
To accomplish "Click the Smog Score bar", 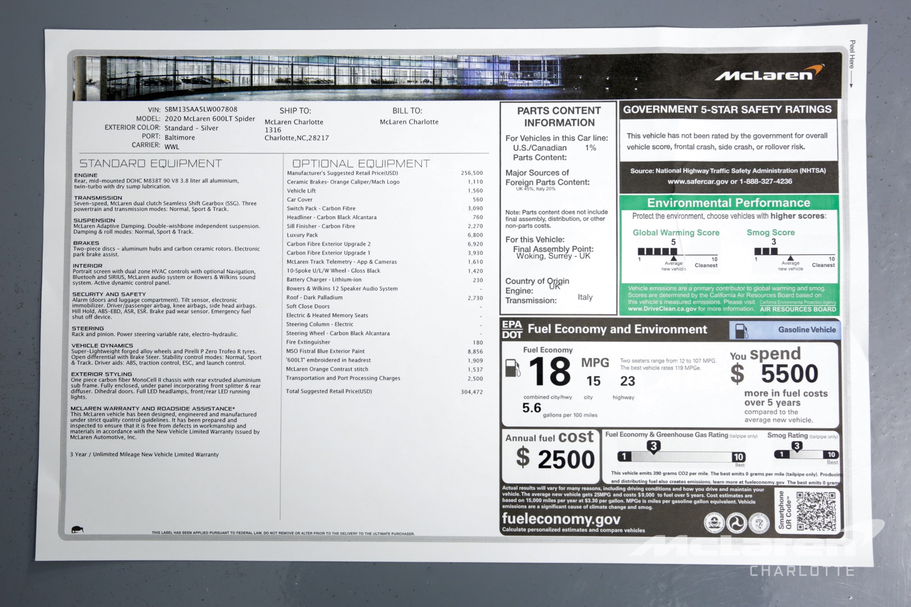I will (795, 252).
